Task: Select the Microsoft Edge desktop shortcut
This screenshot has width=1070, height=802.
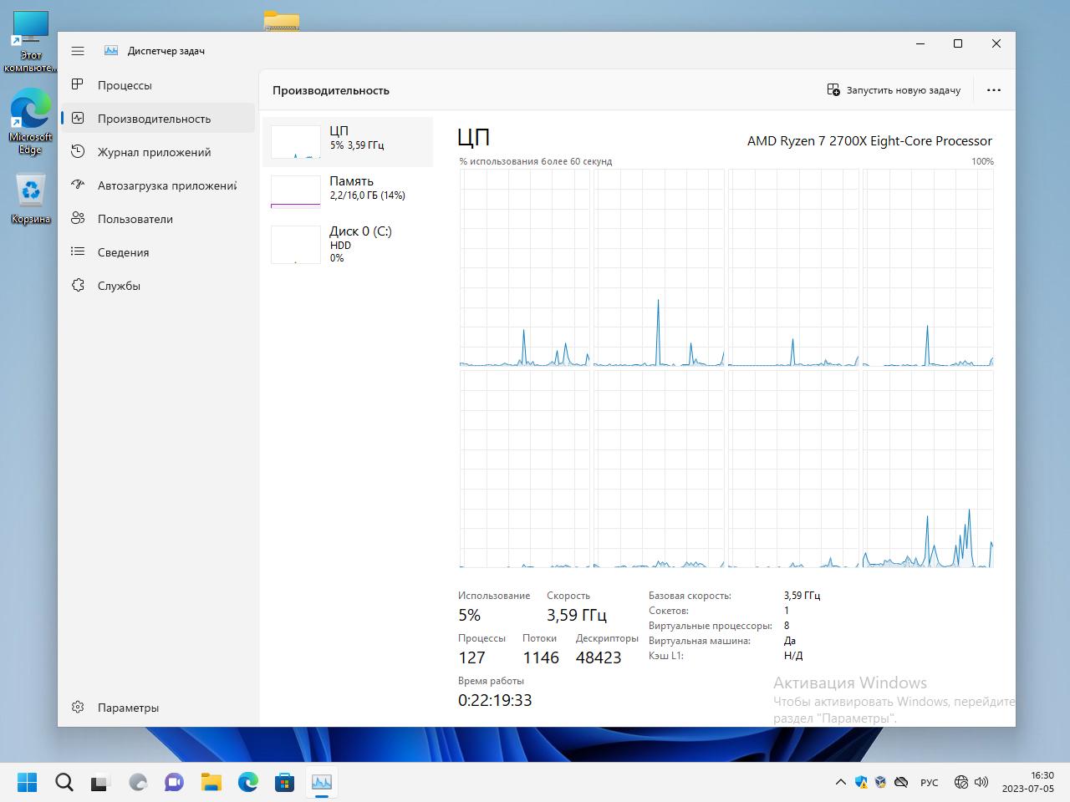Action: tap(31, 122)
